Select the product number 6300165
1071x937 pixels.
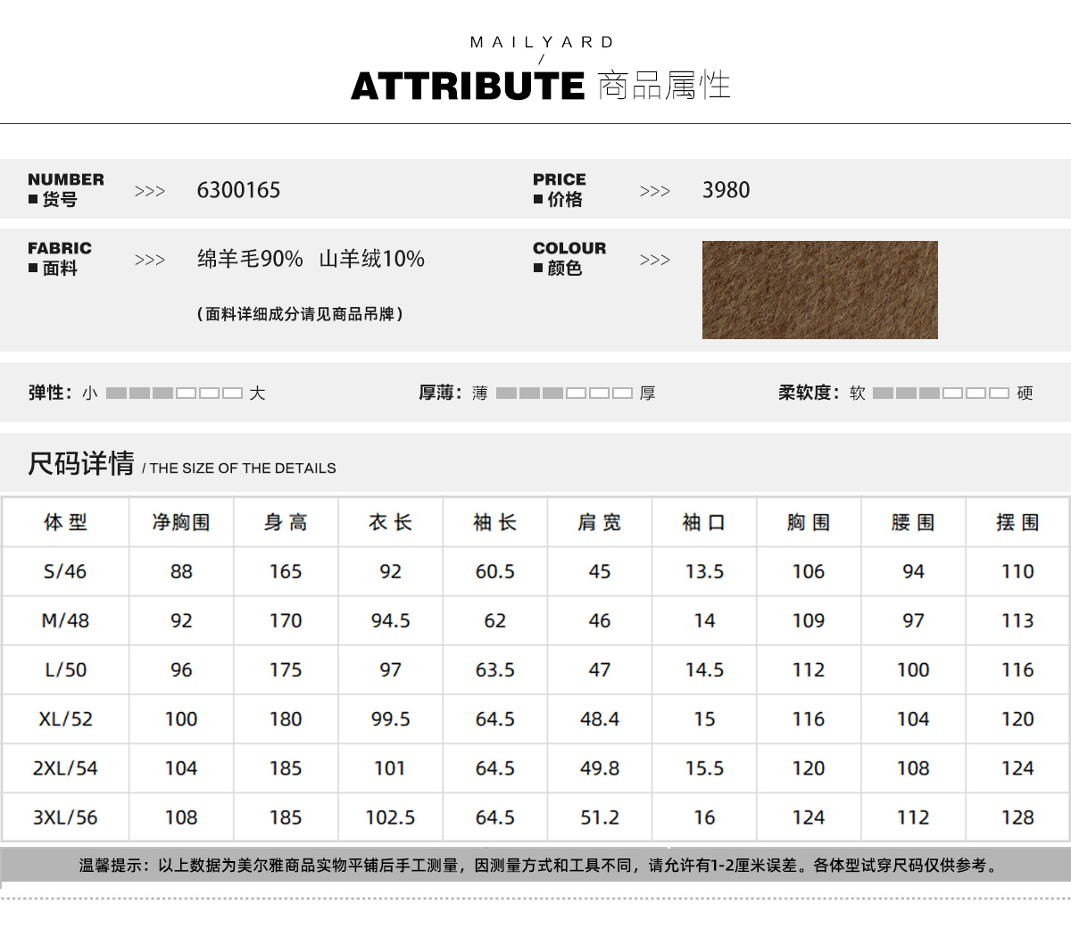coord(238,190)
